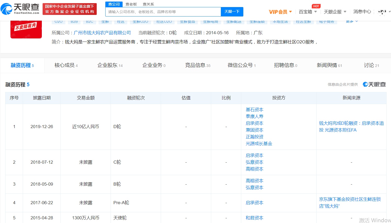Expand the 天眼企服 dropdown menu

335,12
